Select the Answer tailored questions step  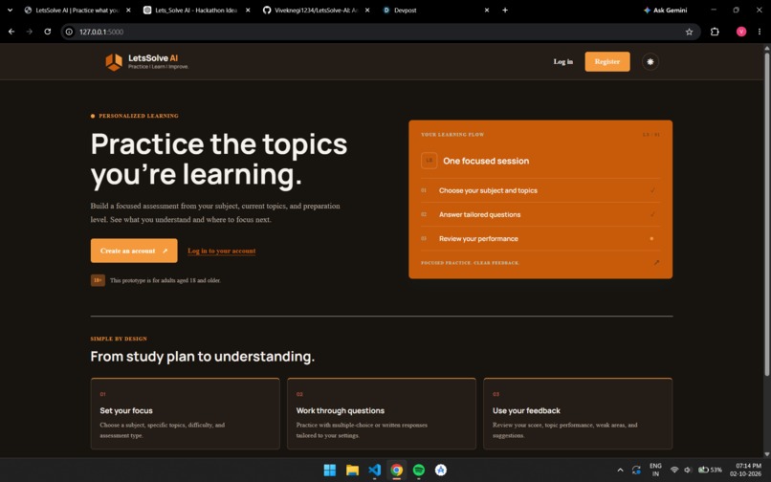click(x=540, y=214)
